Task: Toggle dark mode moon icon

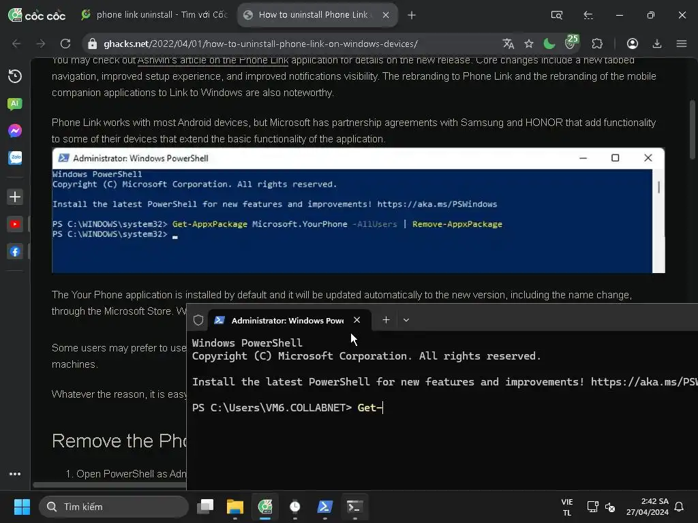Action: coord(549,44)
